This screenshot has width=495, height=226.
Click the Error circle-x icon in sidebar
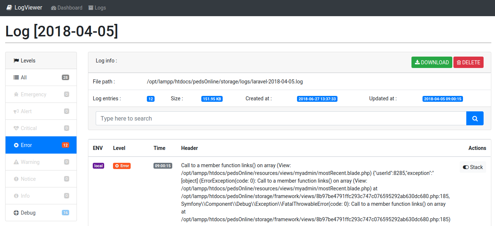click(x=16, y=145)
